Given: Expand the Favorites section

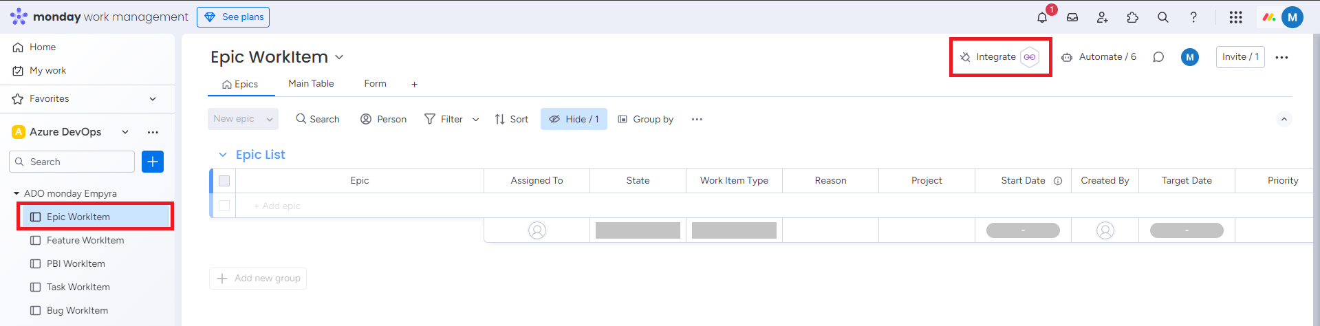Looking at the screenshot, I should click(x=153, y=99).
